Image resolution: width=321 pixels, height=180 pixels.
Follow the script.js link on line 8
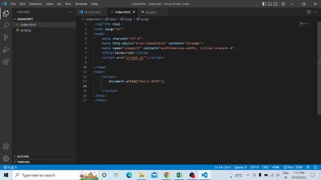point(135,58)
